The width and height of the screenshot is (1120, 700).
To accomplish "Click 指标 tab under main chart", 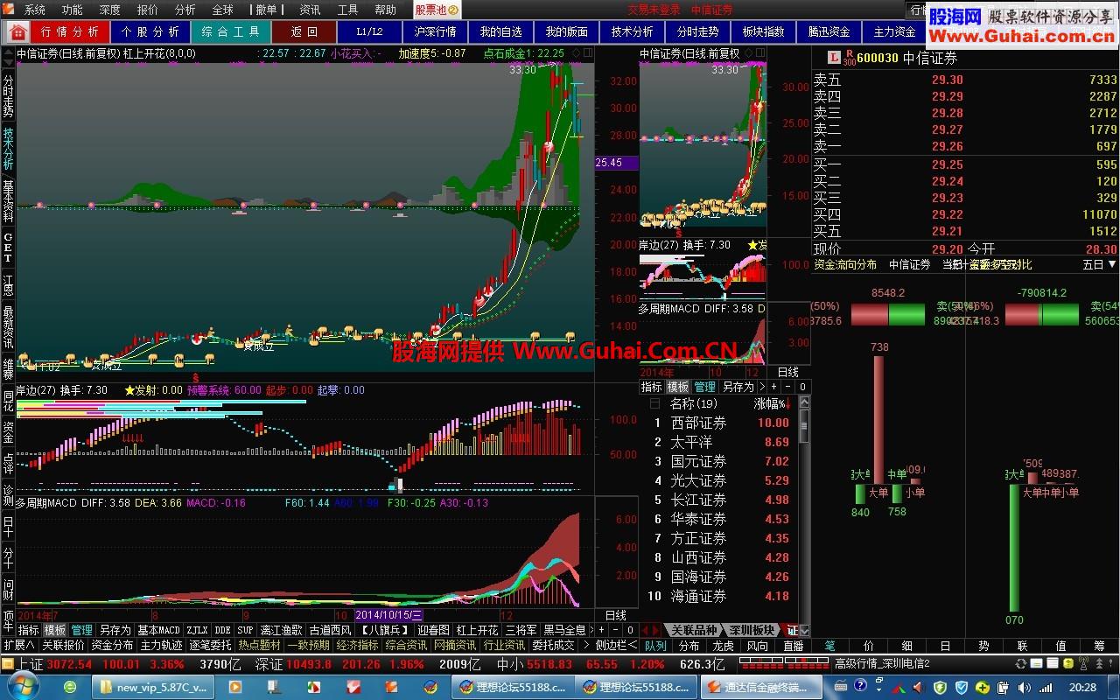I will [x=29, y=630].
